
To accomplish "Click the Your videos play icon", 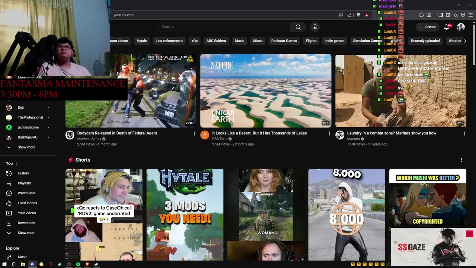I will point(9,213).
